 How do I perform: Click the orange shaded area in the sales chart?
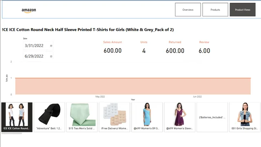click(133, 86)
